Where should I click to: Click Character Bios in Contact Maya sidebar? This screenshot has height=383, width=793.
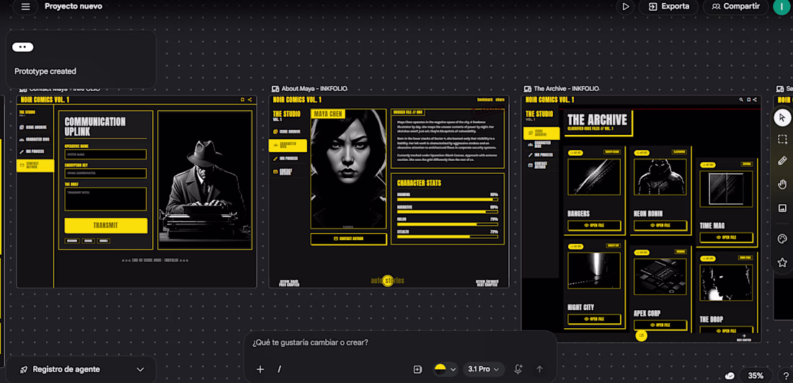pyautogui.click(x=35, y=139)
